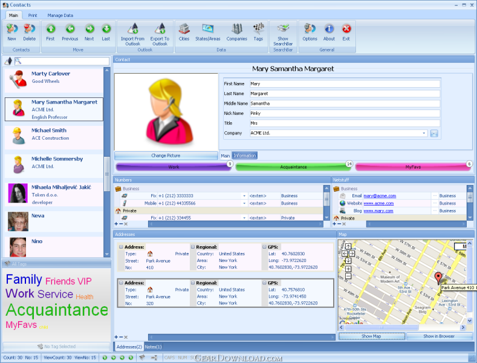Open the www.acme.com website link

pyautogui.click(x=378, y=203)
